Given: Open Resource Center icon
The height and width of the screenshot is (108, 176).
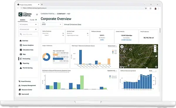Looking at the screenshot, I should click(20, 90).
